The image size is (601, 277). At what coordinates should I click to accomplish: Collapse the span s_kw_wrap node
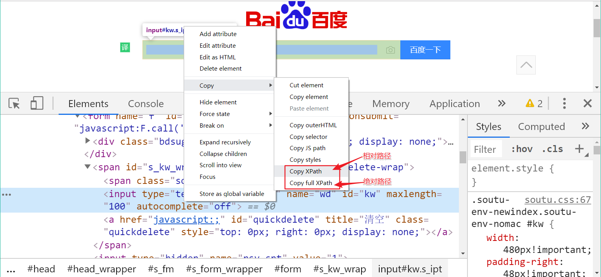click(x=88, y=167)
